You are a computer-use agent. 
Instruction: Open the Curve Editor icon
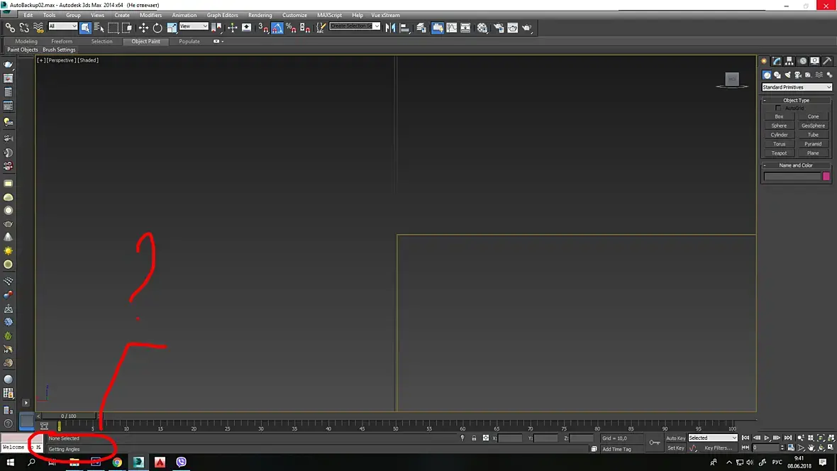(452, 28)
